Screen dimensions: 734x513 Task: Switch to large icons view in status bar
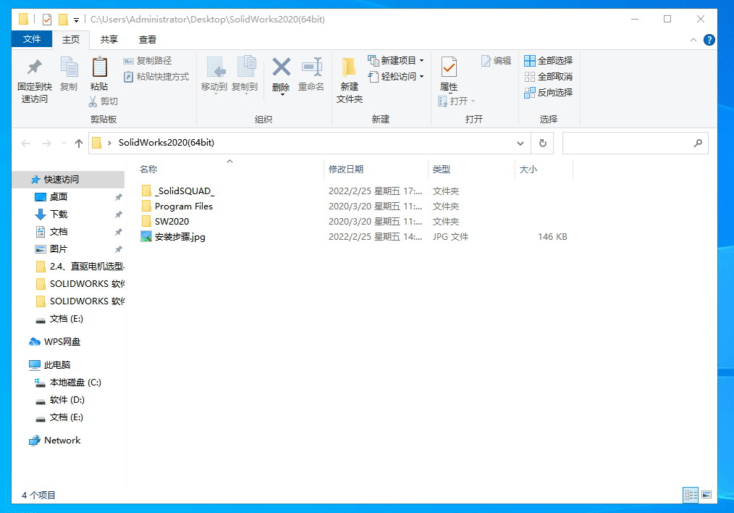click(x=706, y=495)
